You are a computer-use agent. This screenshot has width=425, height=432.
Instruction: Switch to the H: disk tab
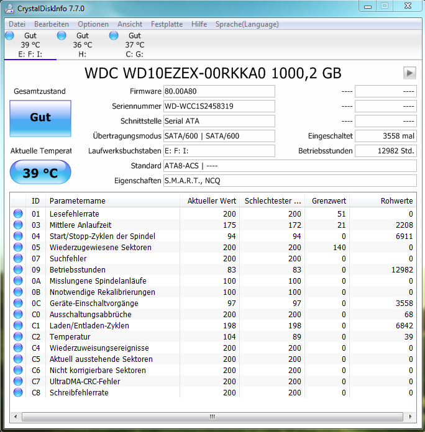(x=83, y=45)
